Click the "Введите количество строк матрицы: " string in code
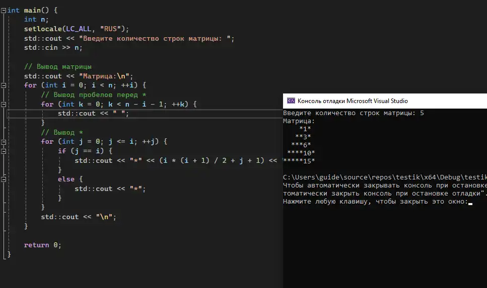The width and height of the screenshot is (487, 288). coord(155,38)
